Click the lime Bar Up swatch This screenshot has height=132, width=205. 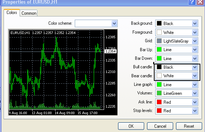[159, 49]
